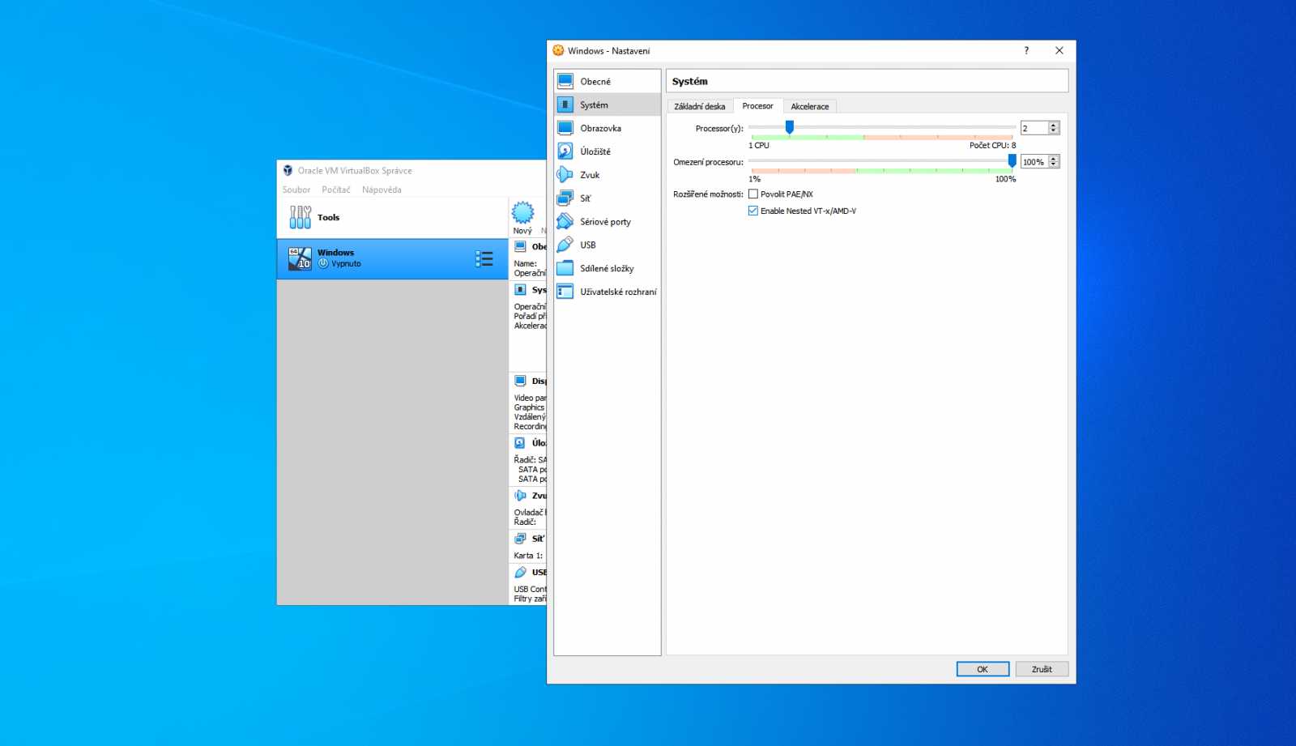The width and height of the screenshot is (1296, 746).
Task: Increase the processor count with stepper up arrow
Action: [1054, 125]
